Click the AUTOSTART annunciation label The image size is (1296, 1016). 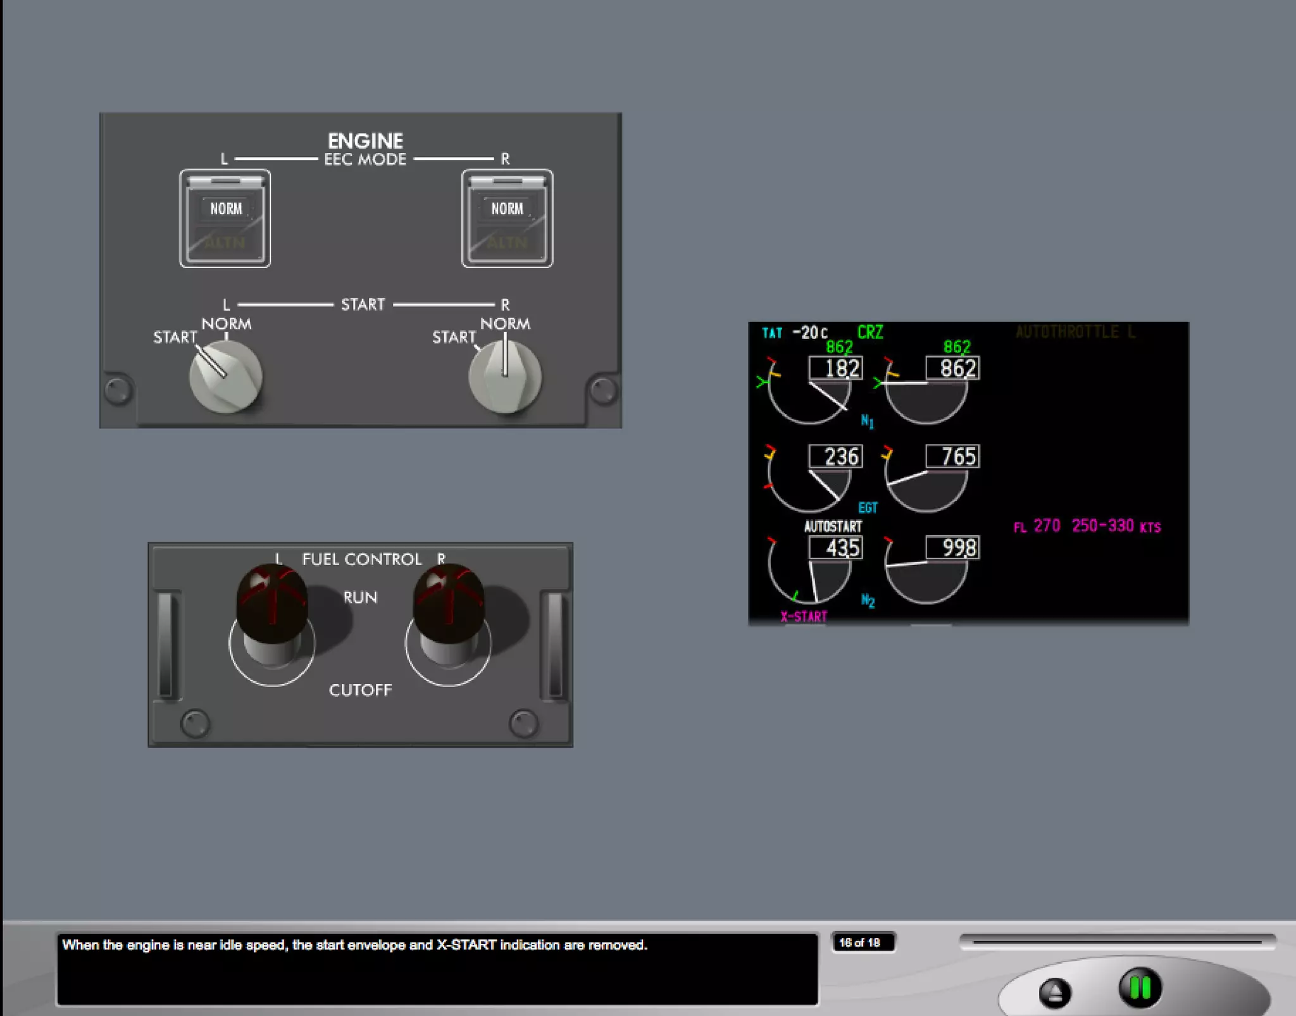[833, 526]
